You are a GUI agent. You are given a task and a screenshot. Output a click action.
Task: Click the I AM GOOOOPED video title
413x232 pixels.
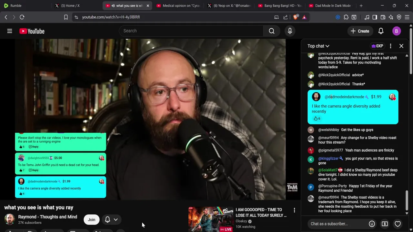coord(261,212)
